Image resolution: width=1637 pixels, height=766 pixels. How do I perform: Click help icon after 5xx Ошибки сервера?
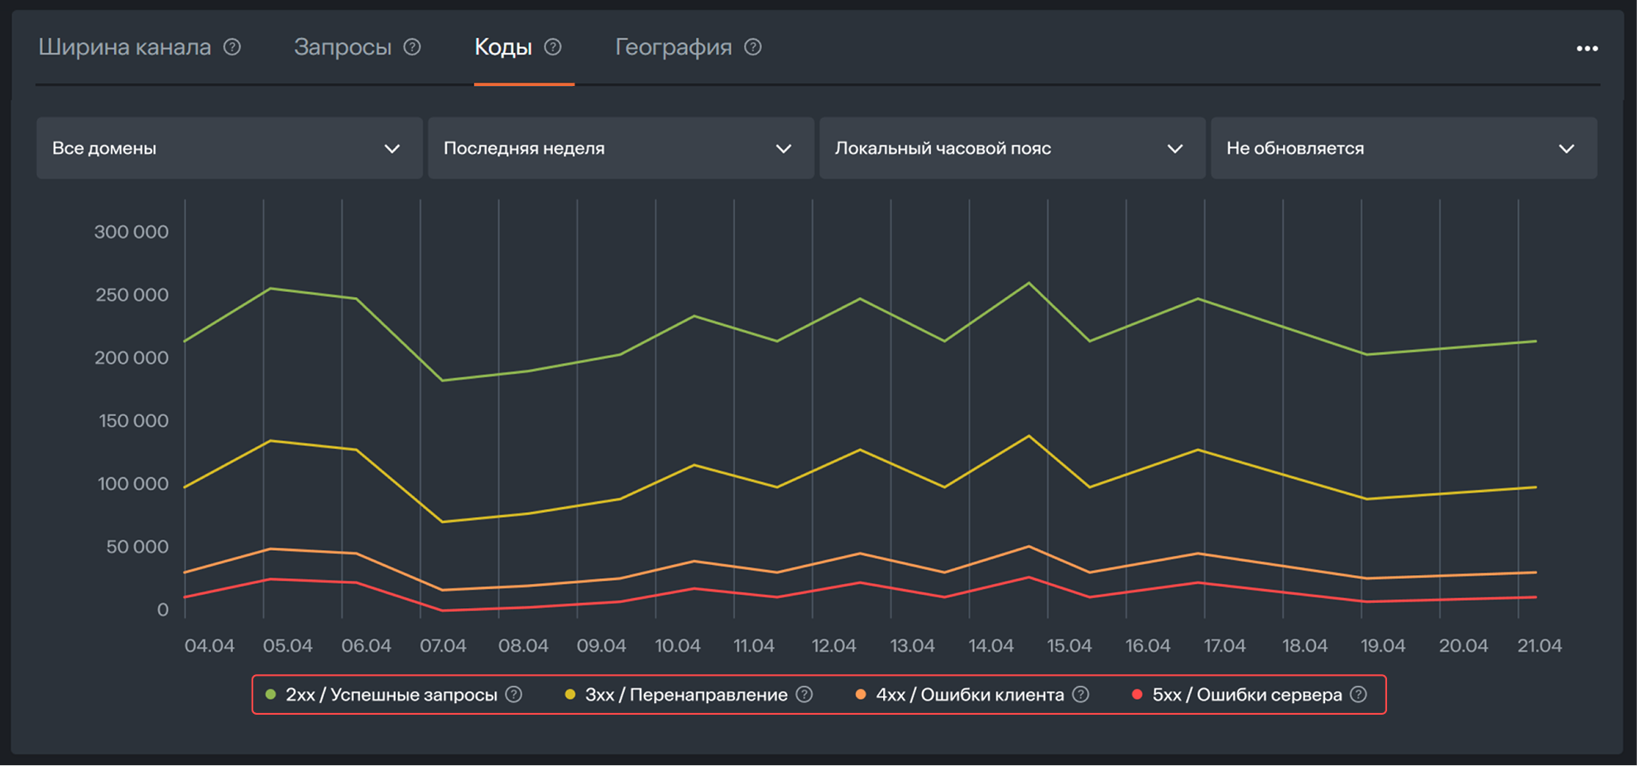[x=1358, y=695]
